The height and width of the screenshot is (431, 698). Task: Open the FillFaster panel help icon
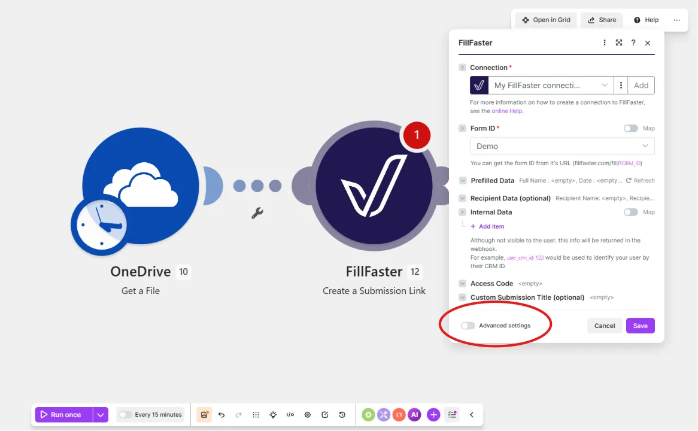[x=633, y=43]
